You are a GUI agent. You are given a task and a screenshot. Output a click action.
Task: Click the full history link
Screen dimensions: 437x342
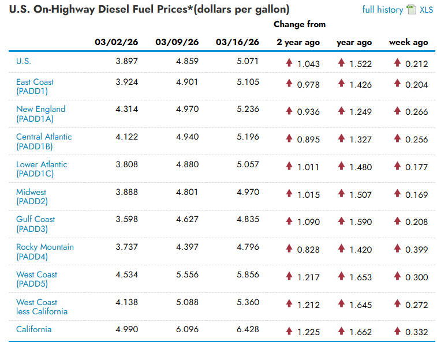[382, 9]
